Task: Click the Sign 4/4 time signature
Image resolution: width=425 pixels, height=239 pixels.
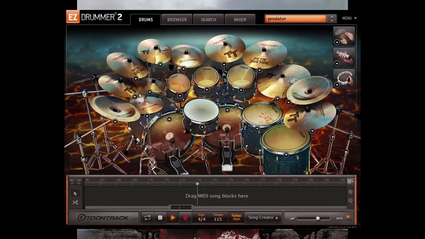Action: (202, 217)
